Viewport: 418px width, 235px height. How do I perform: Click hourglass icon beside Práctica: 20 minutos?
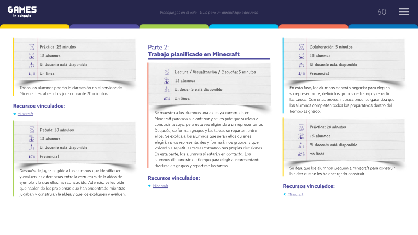tap(301, 127)
